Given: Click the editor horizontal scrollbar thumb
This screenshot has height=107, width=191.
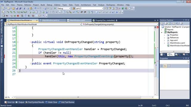Looking at the screenshot, I should [x=78, y=97].
